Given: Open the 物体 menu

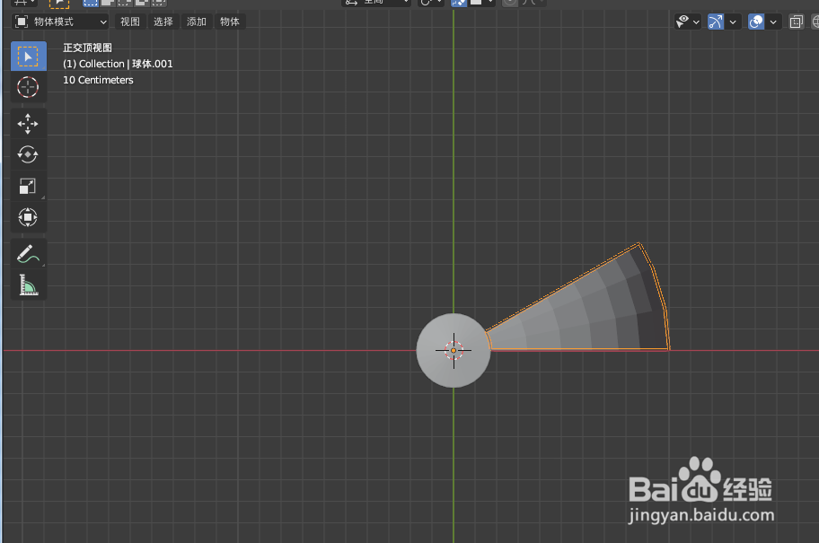Looking at the screenshot, I should tap(230, 21).
